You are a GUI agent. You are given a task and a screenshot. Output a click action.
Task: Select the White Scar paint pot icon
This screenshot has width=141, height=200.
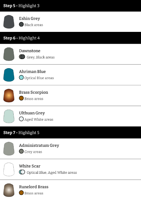[9, 169]
